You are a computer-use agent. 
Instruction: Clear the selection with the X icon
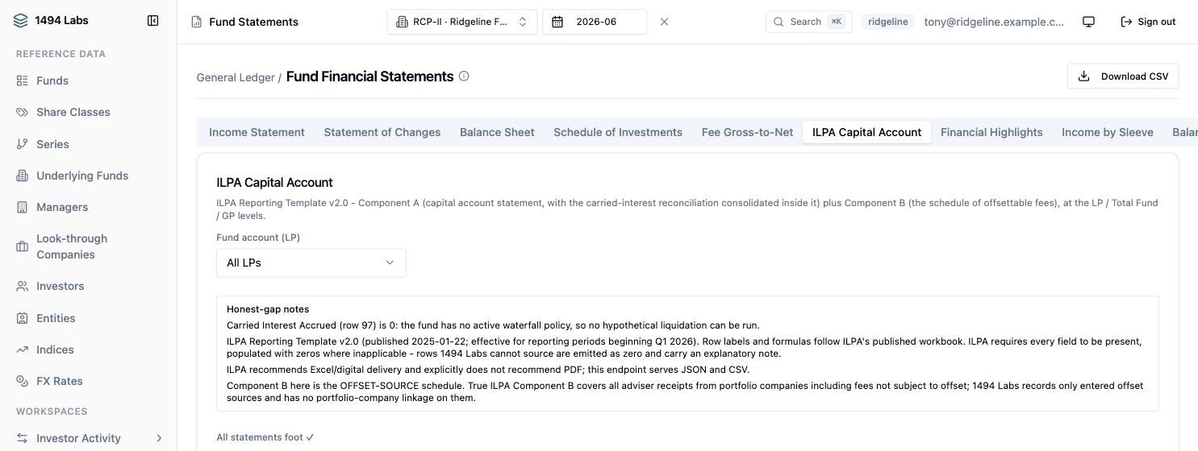(x=664, y=22)
